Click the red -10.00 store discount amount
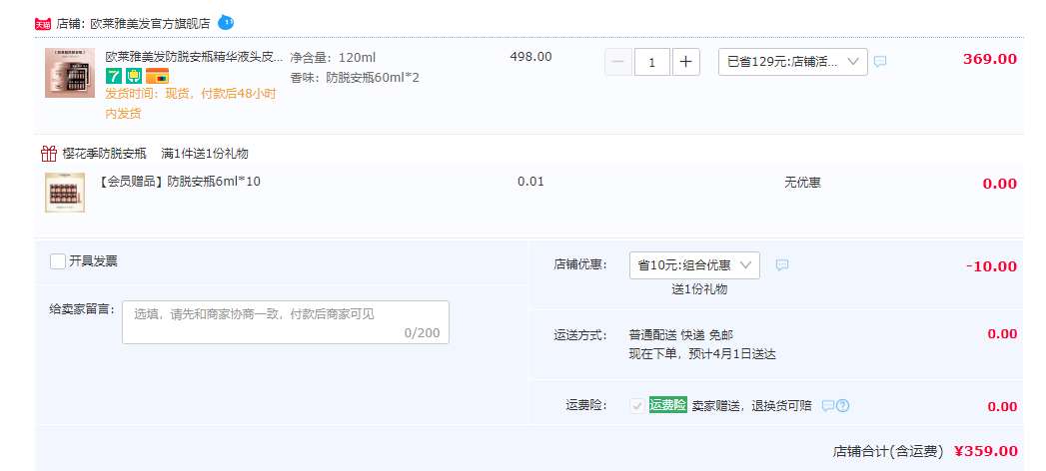1046x471 pixels. [x=992, y=266]
